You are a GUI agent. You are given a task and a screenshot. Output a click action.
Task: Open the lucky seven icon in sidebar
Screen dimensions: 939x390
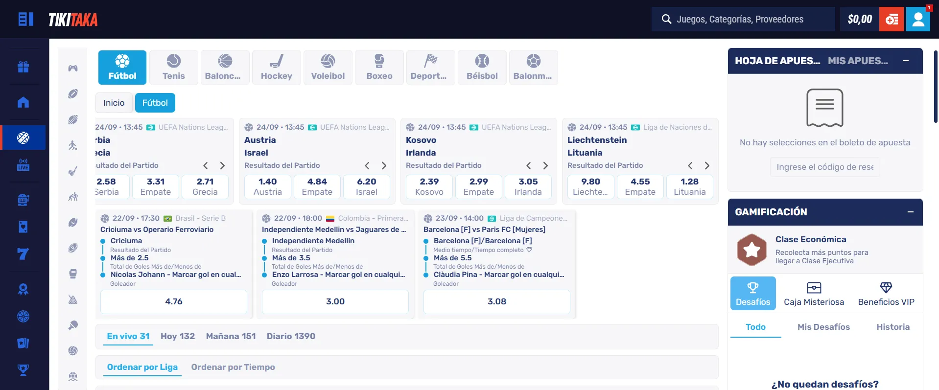click(23, 254)
